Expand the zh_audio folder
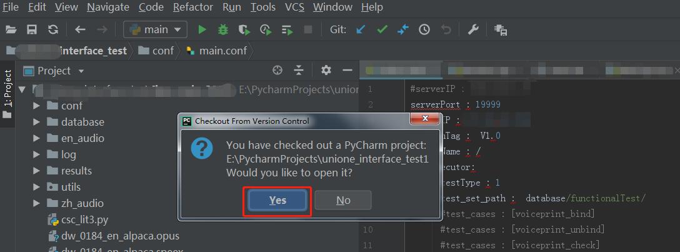The image size is (680, 252). point(37,203)
